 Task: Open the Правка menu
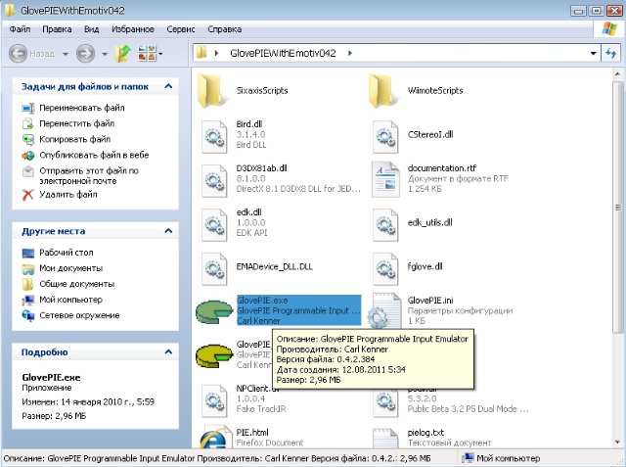(57, 29)
